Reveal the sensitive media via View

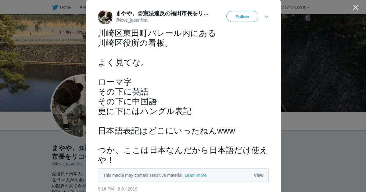259,175
